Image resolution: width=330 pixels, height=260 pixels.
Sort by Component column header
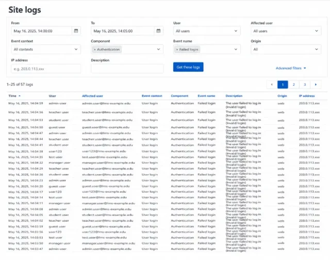[179, 96]
